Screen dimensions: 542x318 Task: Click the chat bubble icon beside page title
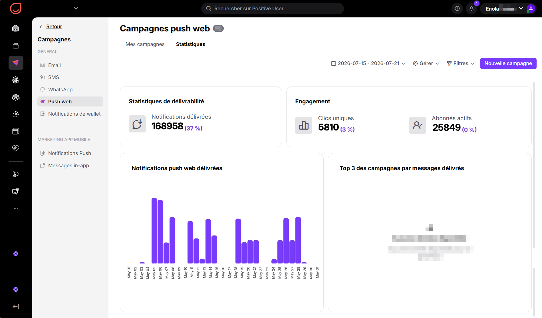coord(218,28)
